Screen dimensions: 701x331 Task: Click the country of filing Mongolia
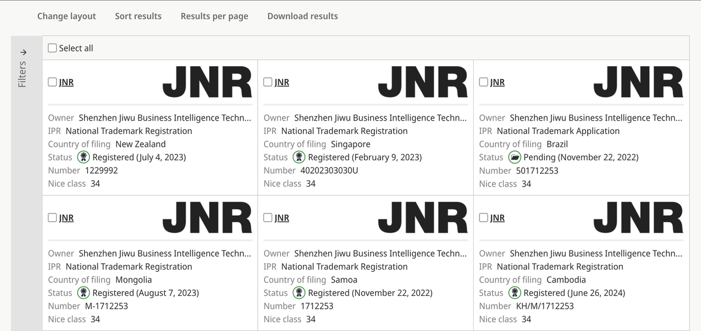point(134,280)
